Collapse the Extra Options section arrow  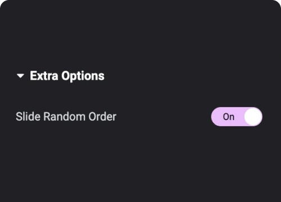coord(20,76)
